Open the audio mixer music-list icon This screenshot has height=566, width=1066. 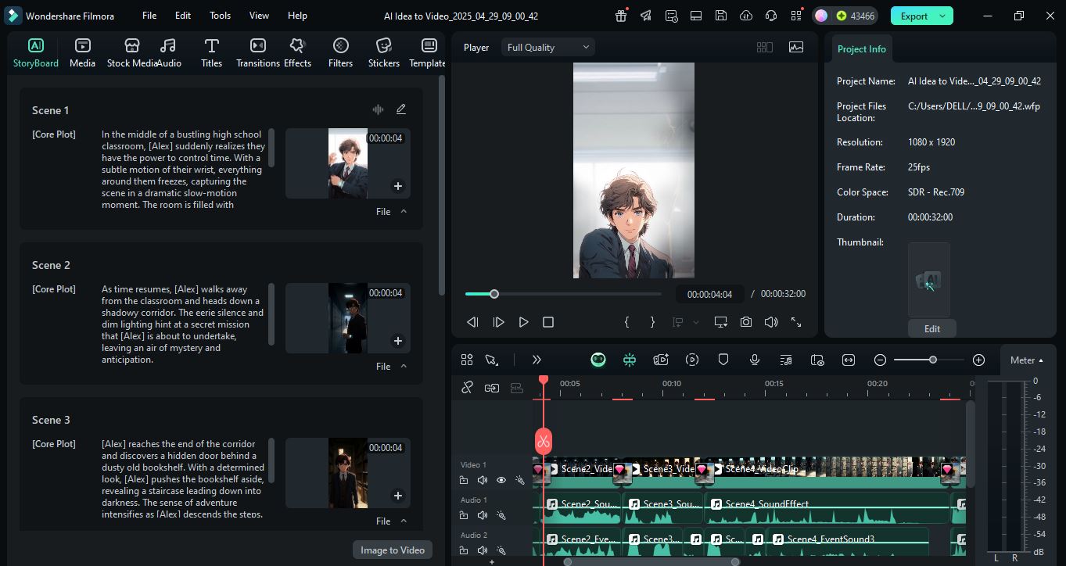(x=786, y=360)
